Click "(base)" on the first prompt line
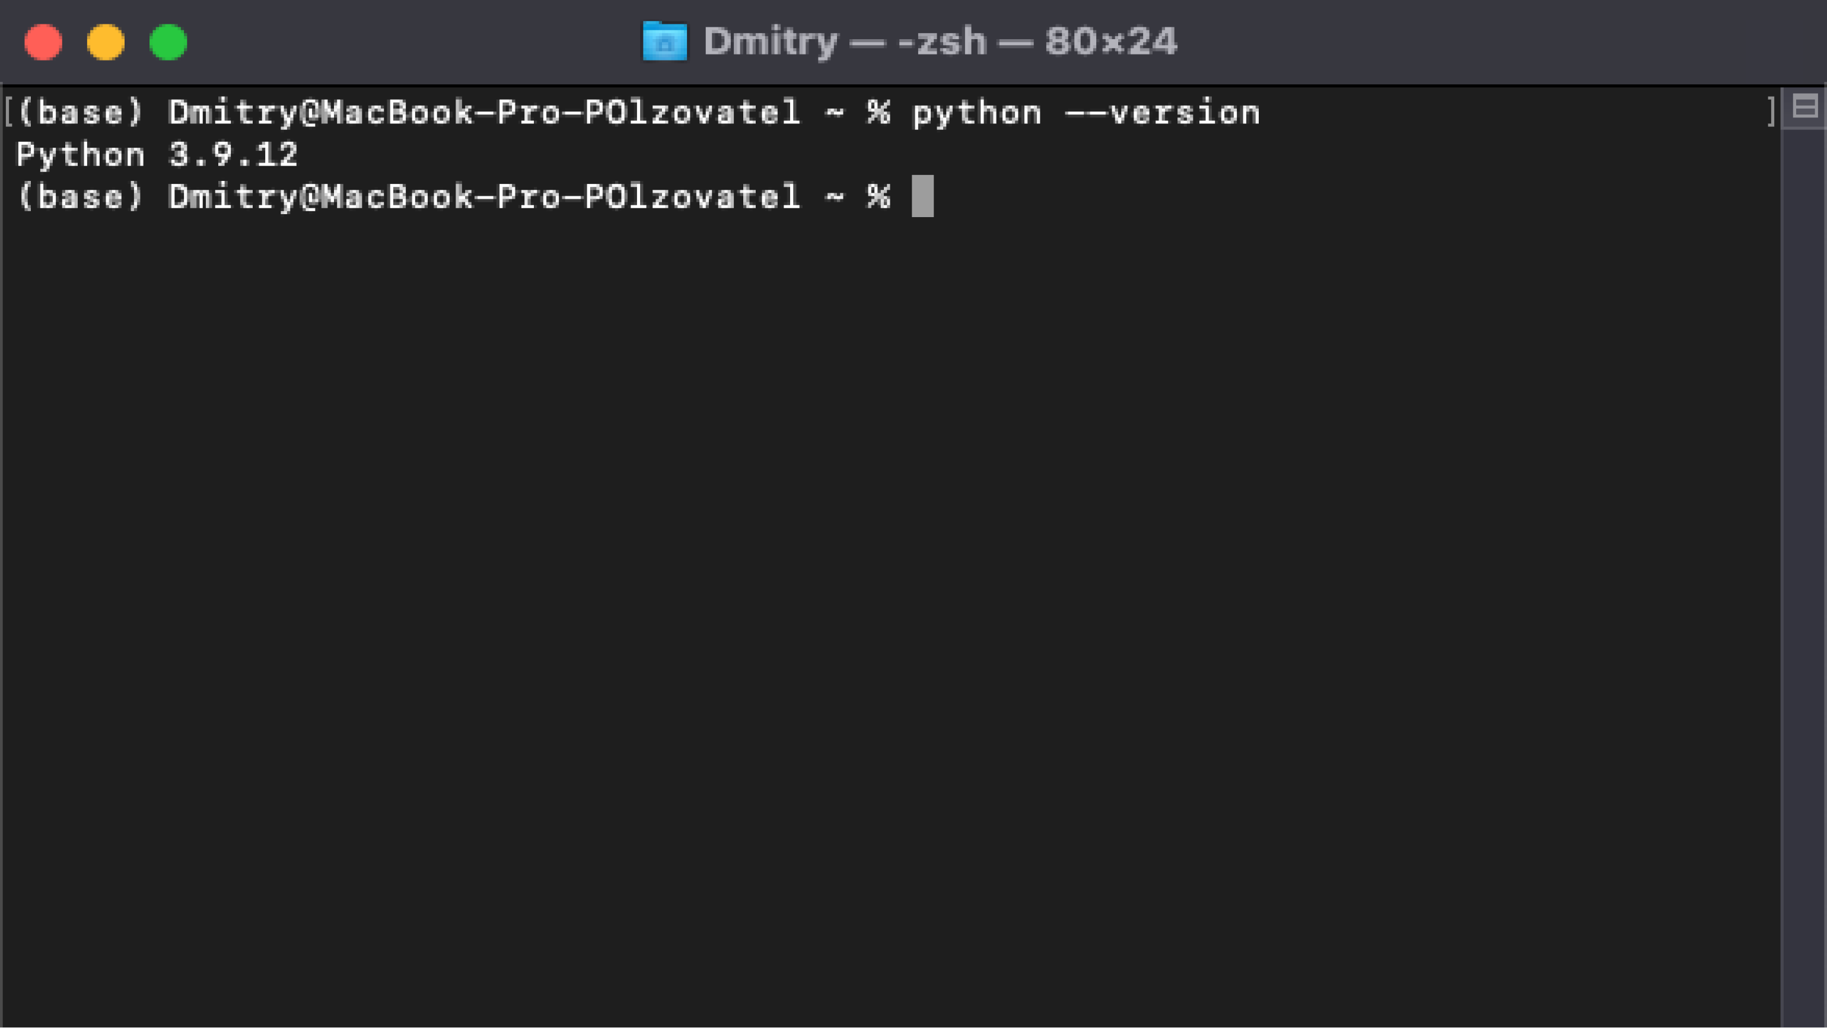Viewport: 1827px width, 1028px height. click(81, 113)
